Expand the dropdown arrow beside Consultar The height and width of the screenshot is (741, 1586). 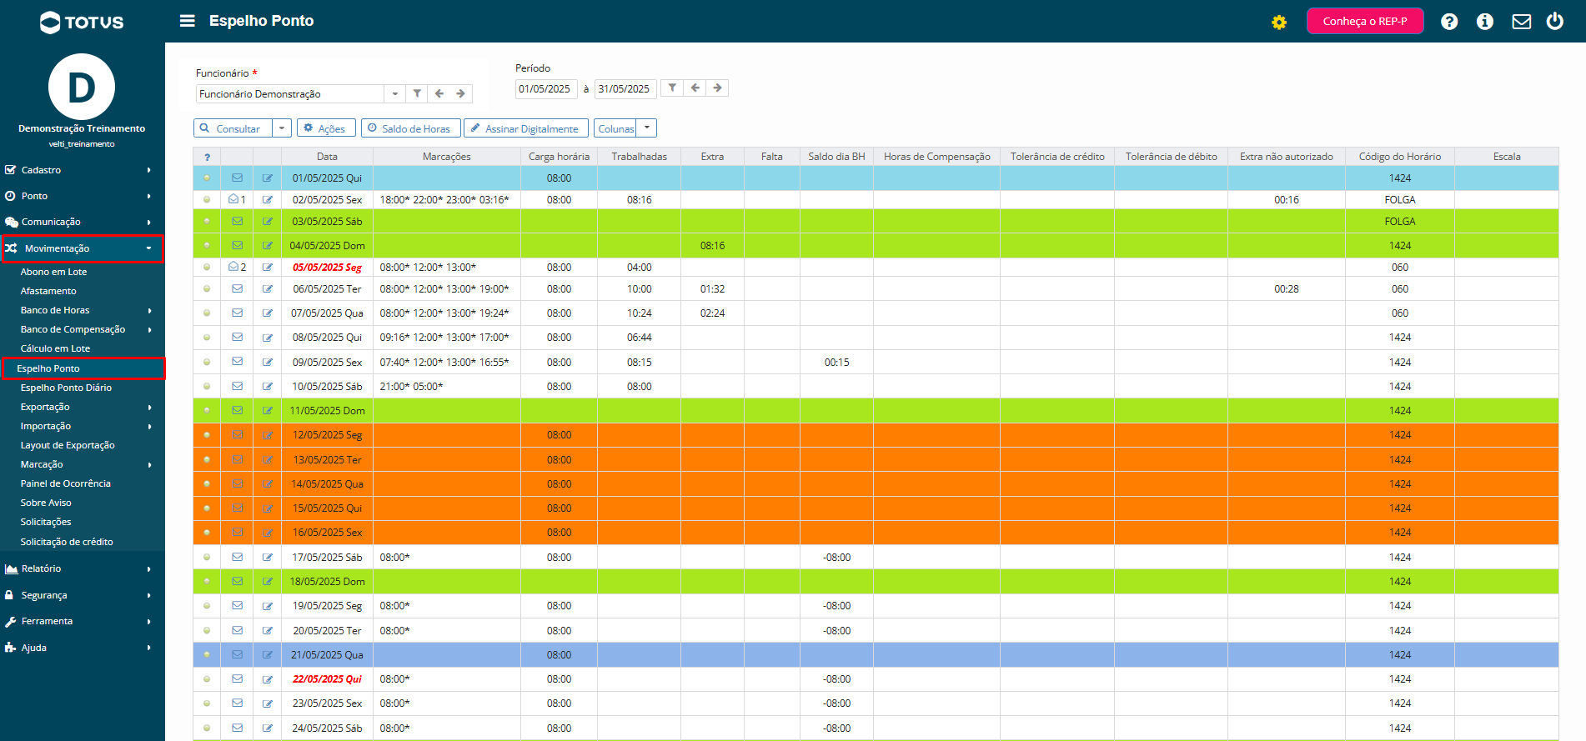[x=282, y=128]
